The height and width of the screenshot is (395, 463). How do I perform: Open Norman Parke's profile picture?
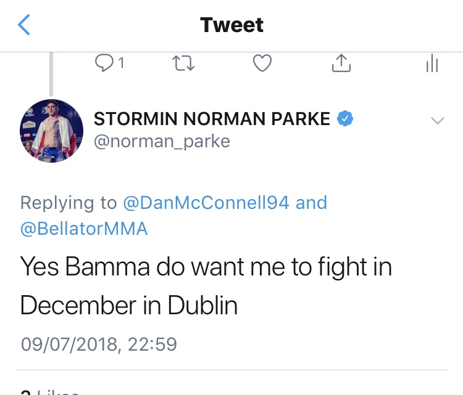click(x=52, y=131)
